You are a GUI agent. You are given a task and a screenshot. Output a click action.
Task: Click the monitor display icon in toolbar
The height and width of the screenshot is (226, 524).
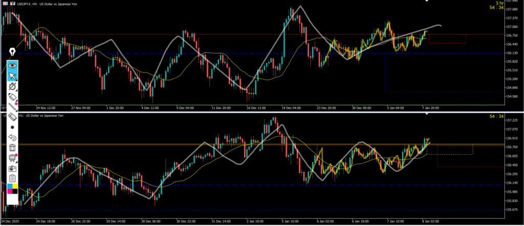click(x=12, y=158)
